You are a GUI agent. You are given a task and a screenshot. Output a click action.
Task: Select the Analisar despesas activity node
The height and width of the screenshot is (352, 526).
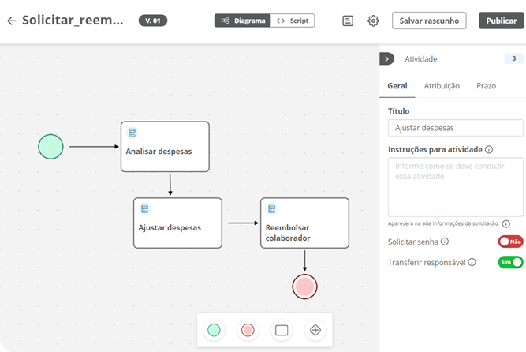point(165,147)
